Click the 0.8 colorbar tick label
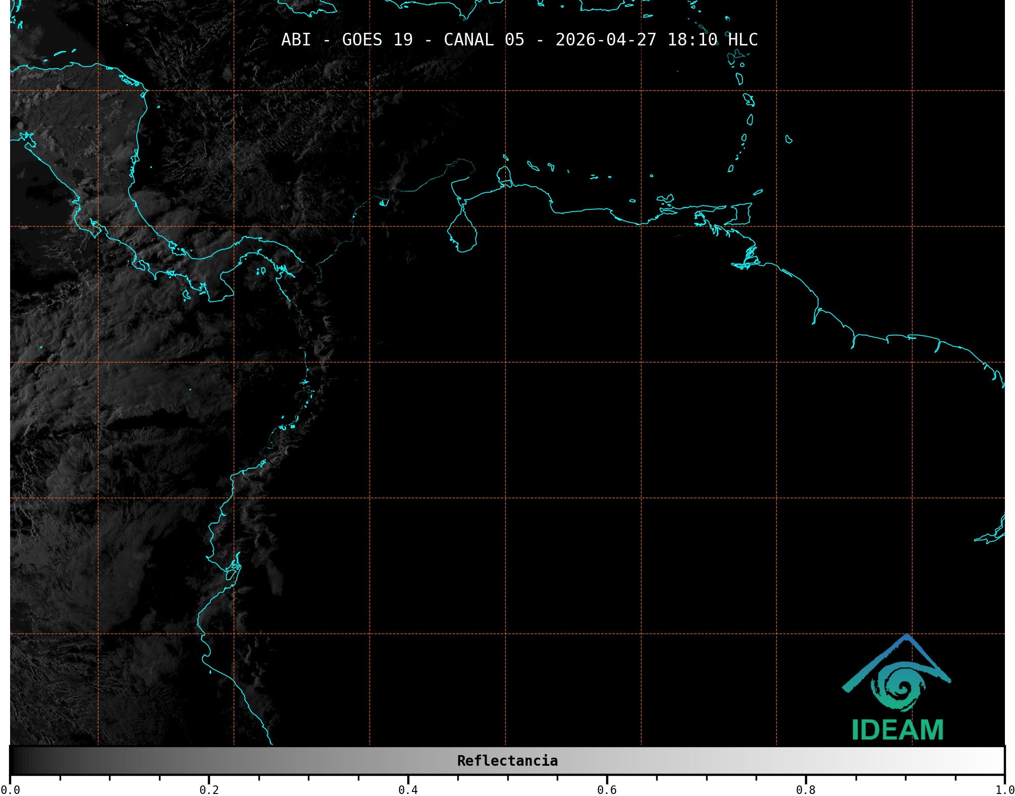The image size is (1015, 796). [806, 789]
